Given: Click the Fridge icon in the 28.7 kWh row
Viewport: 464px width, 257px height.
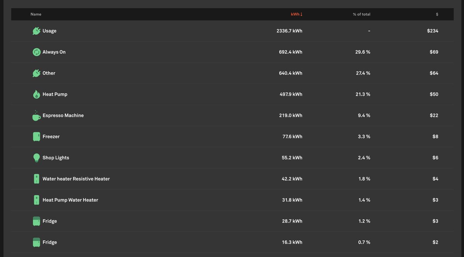Looking at the screenshot, I should coord(36,221).
